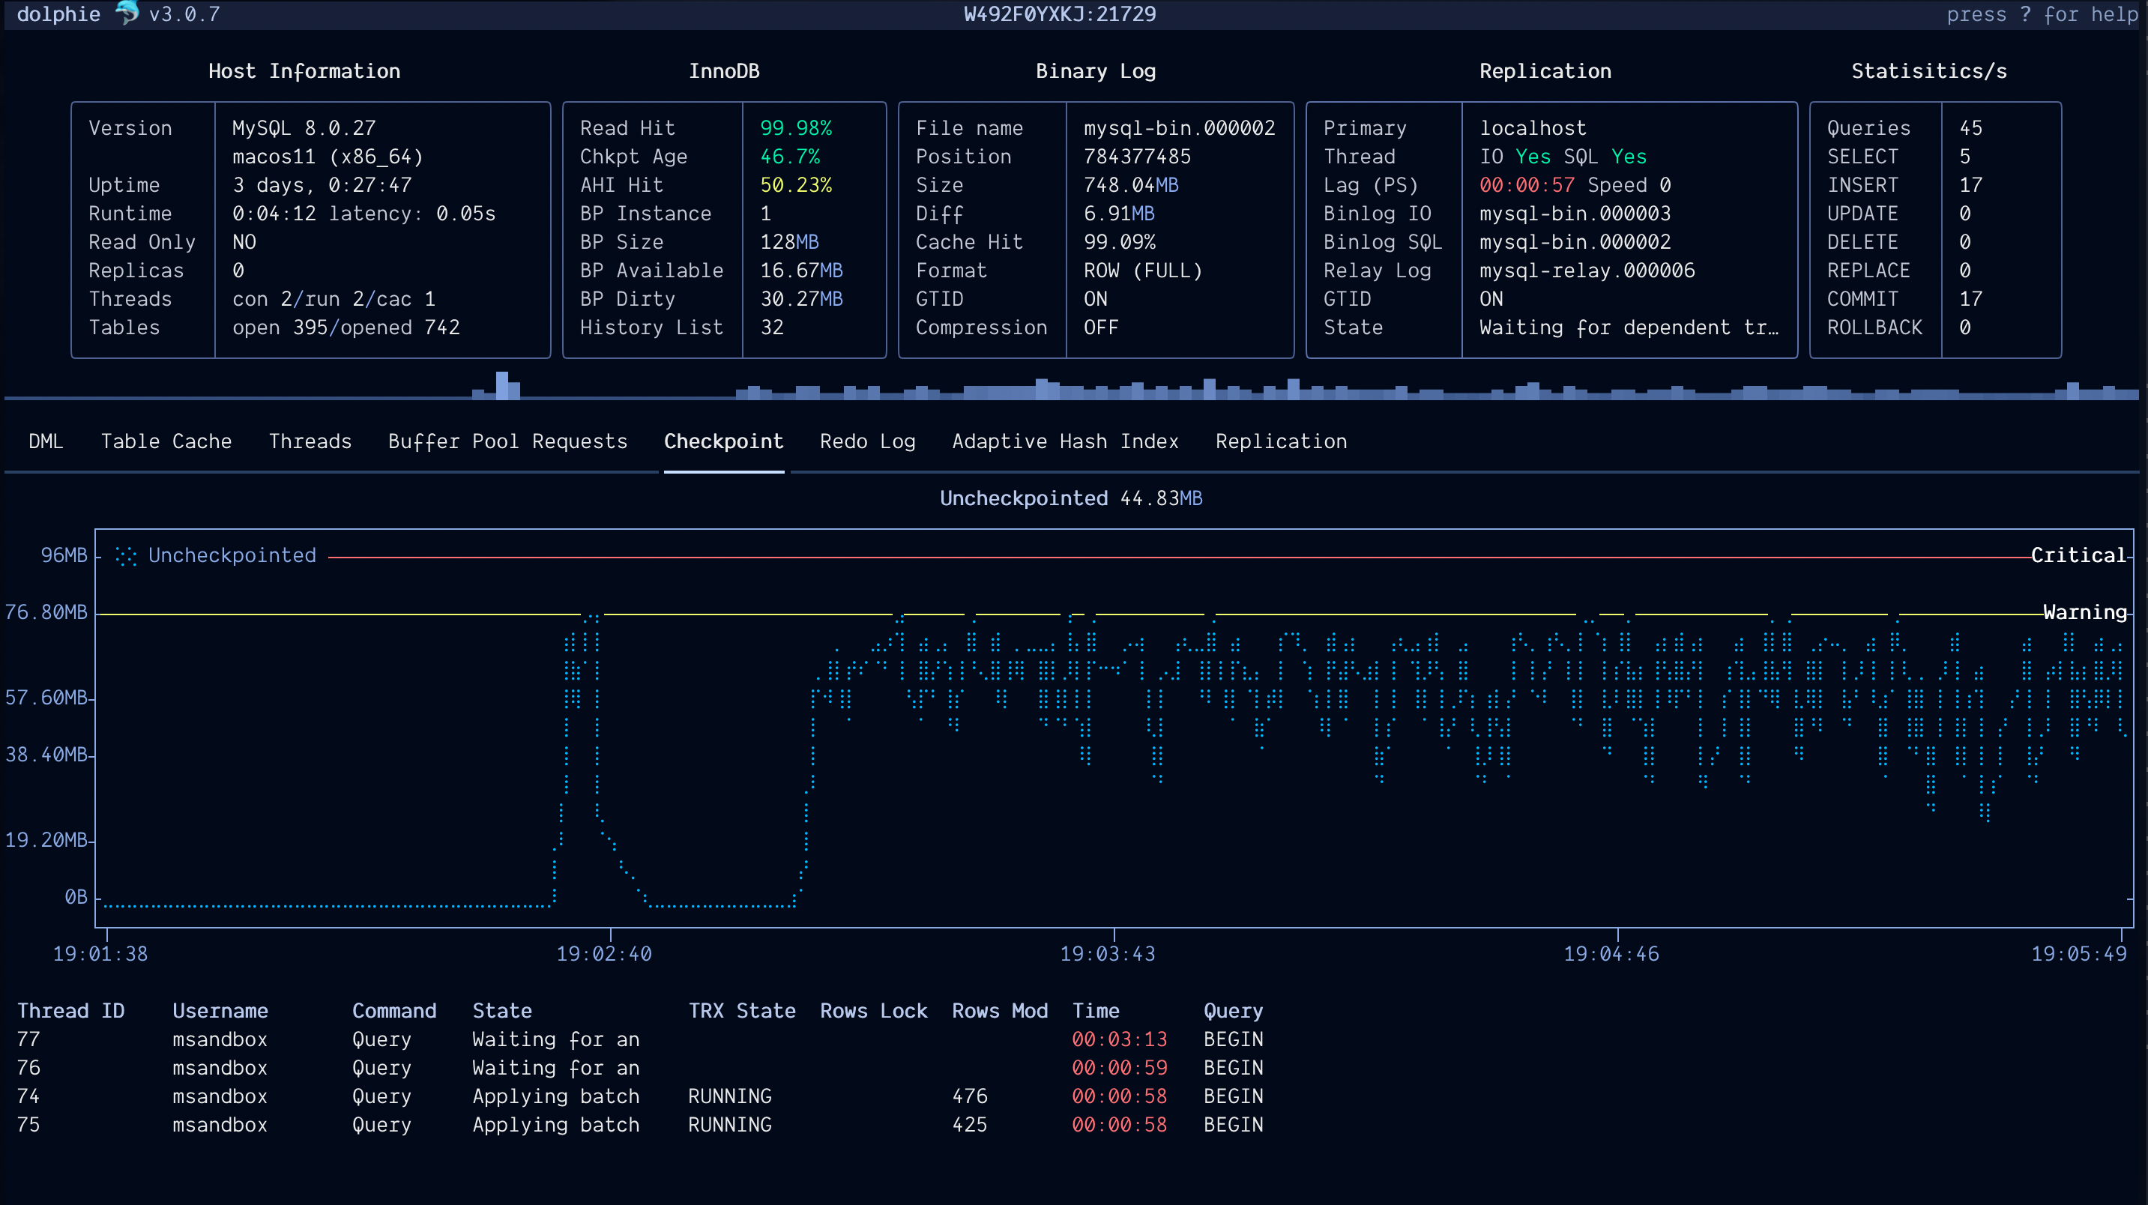Click the BP Dirty value 30.27MB
The height and width of the screenshot is (1205, 2148).
point(802,298)
